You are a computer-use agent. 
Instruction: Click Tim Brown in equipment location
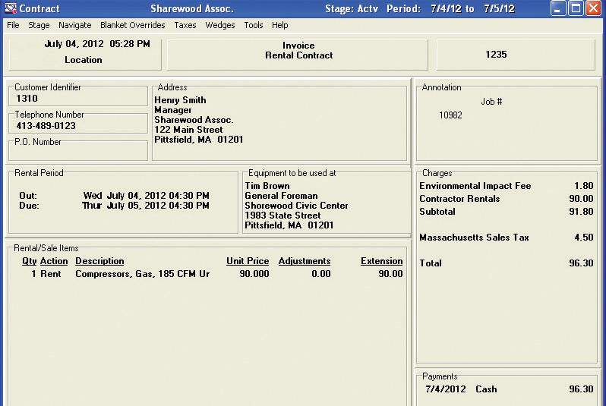(x=267, y=186)
